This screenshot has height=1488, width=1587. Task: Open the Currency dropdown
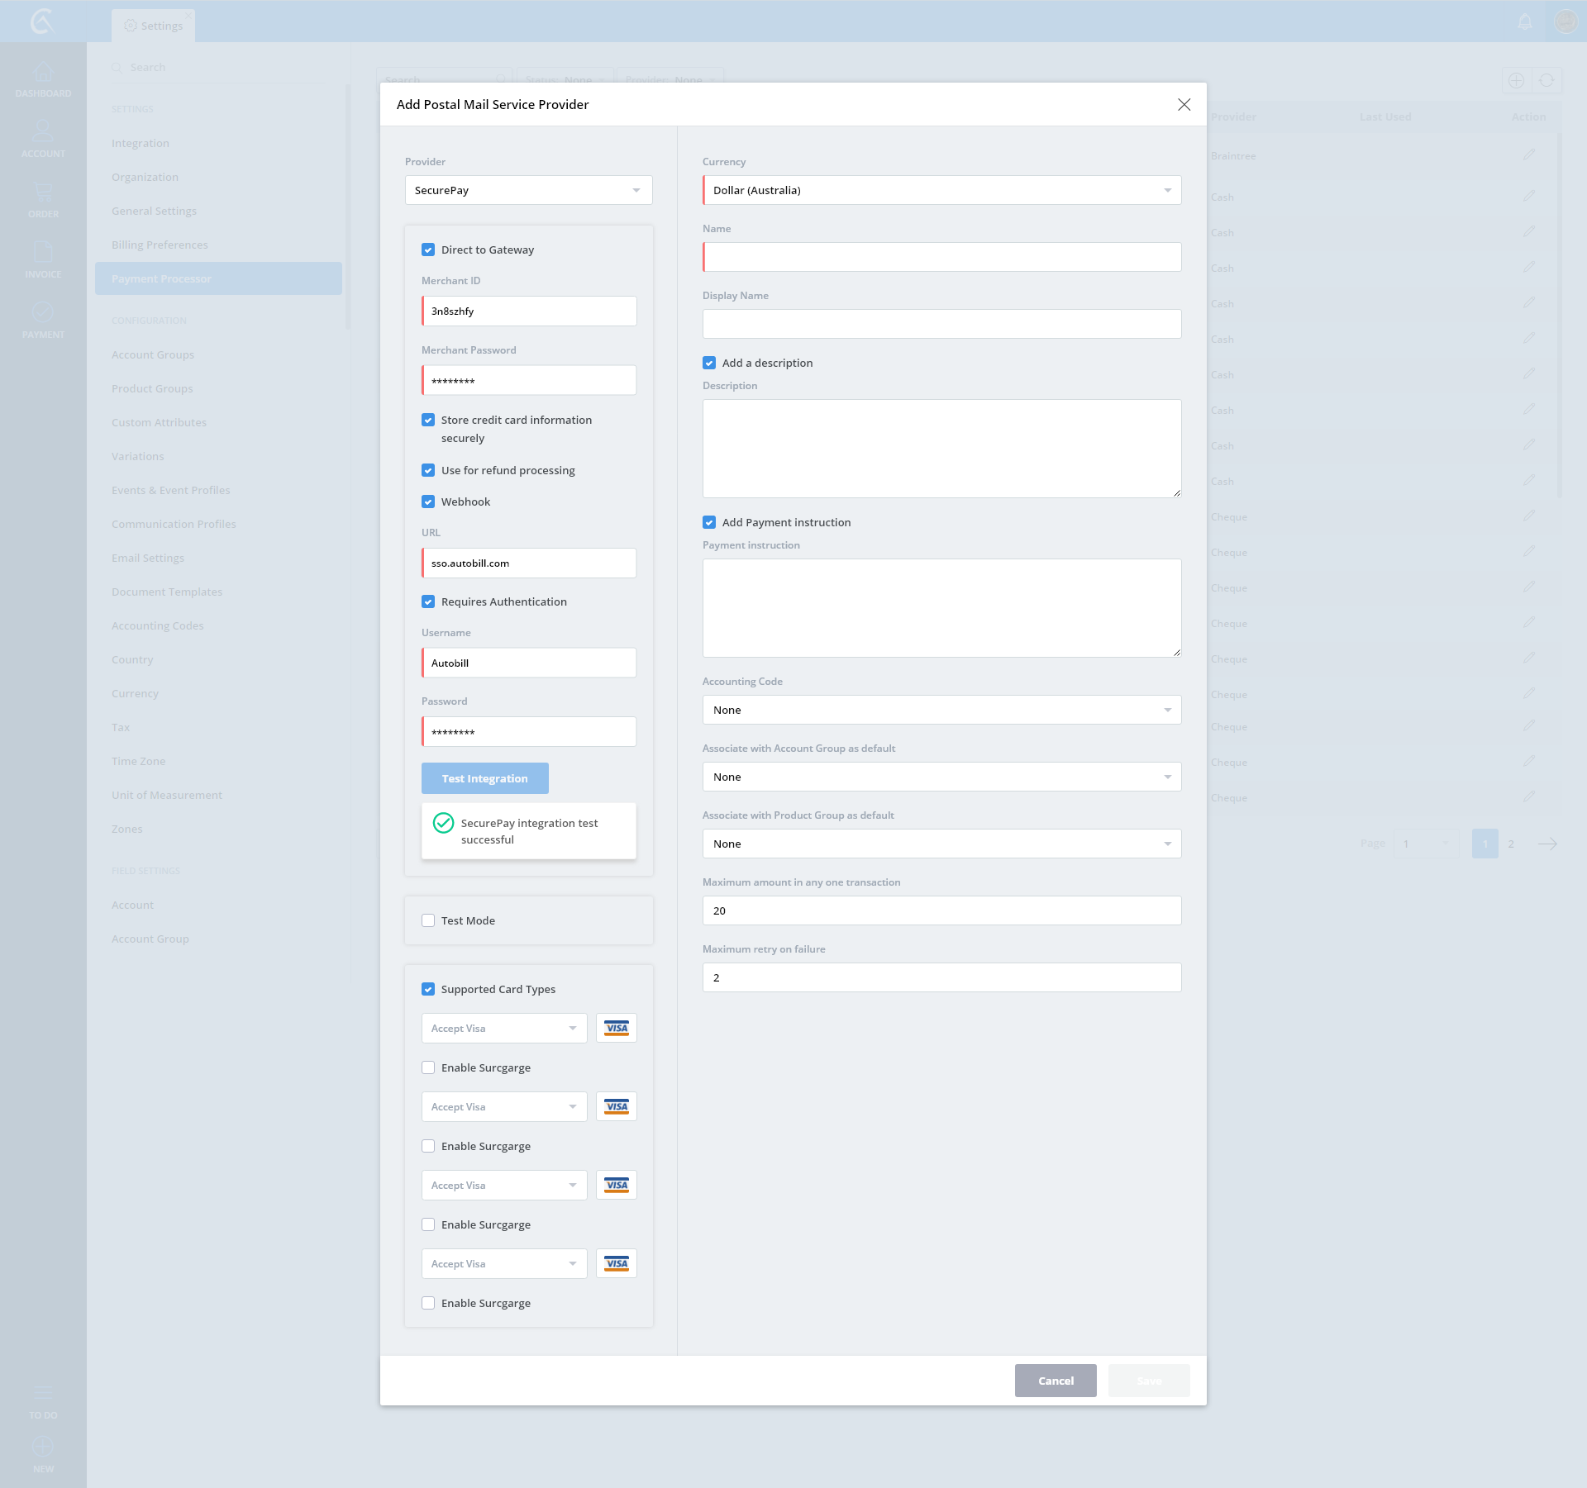(x=941, y=190)
